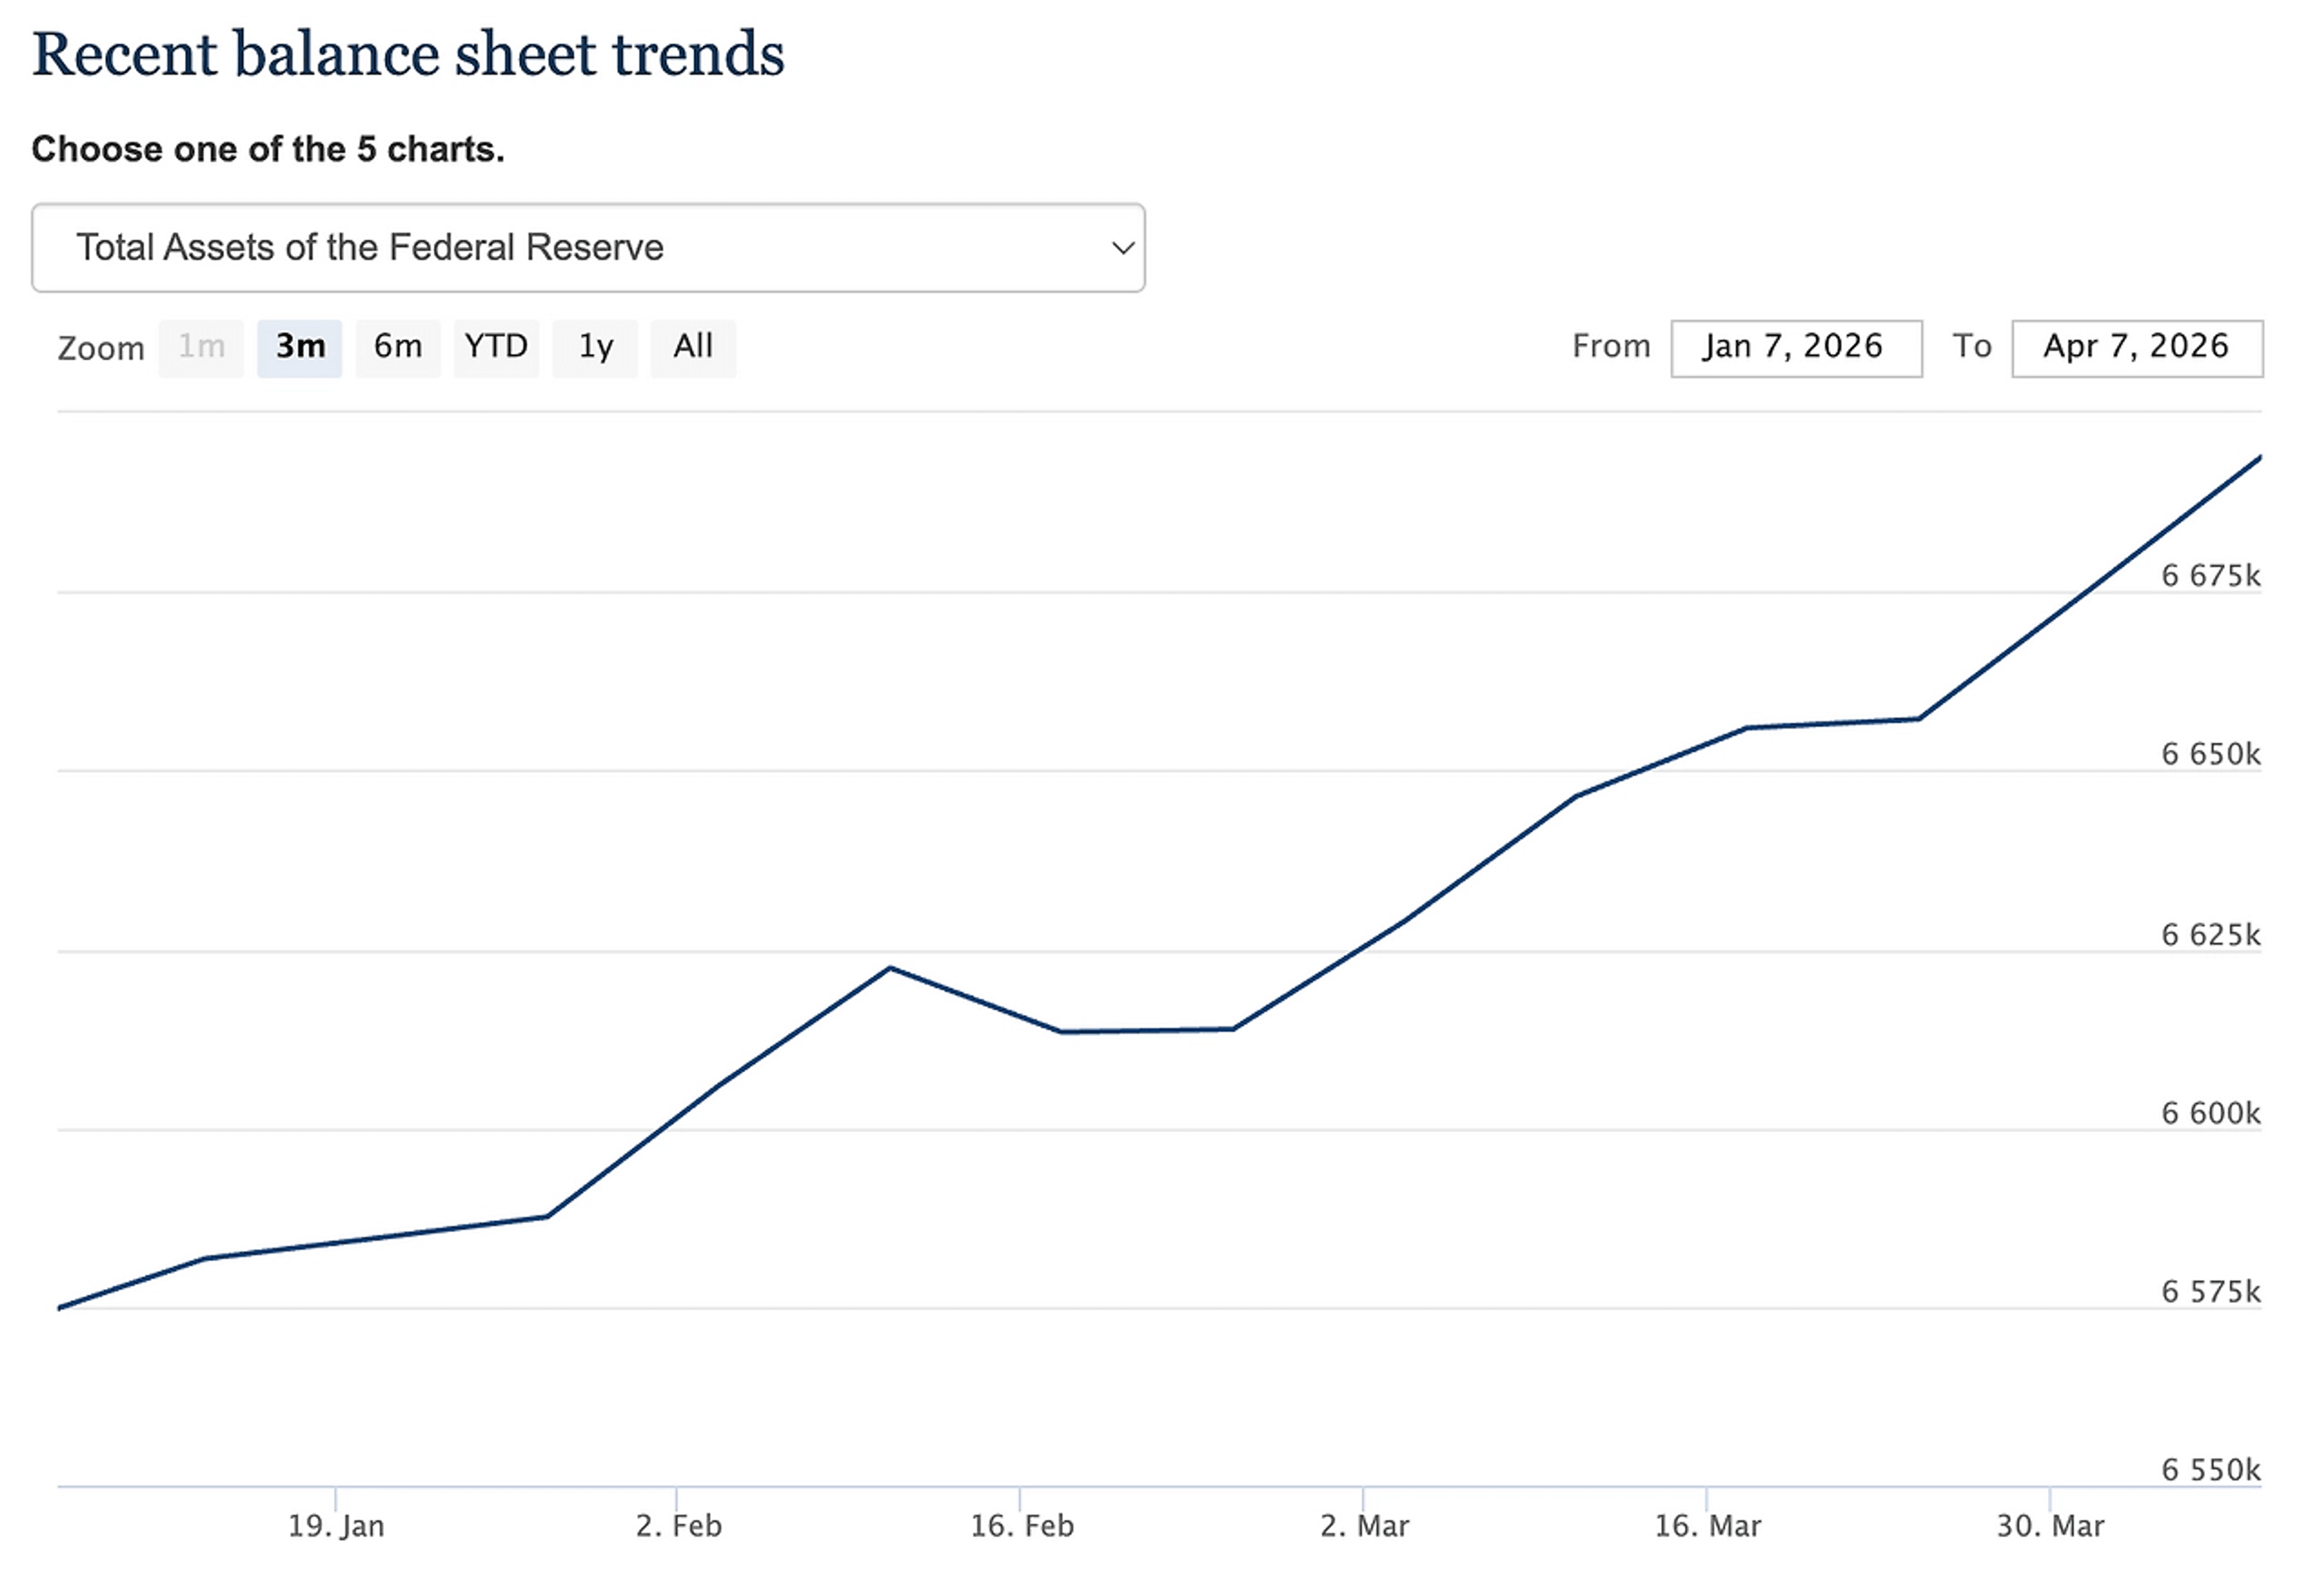Show All data in chart

pos(693,347)
